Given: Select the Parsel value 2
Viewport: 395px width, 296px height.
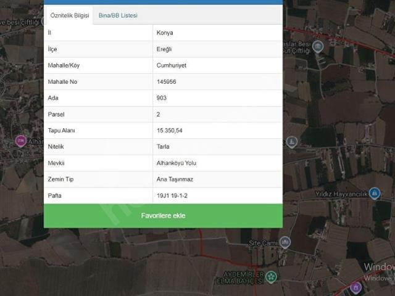Looking at the screenshot, I should click(158, 114).
